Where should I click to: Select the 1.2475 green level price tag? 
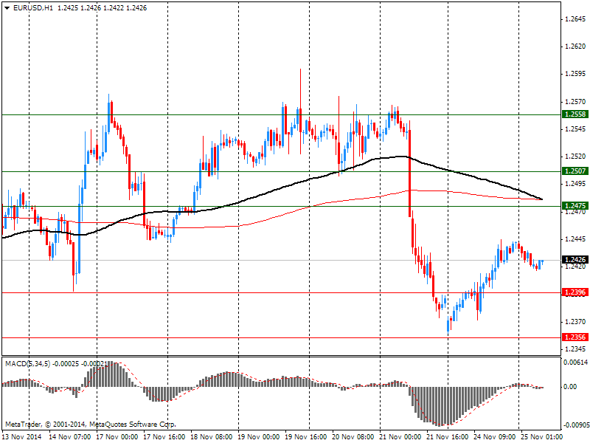tap(575, 206)
